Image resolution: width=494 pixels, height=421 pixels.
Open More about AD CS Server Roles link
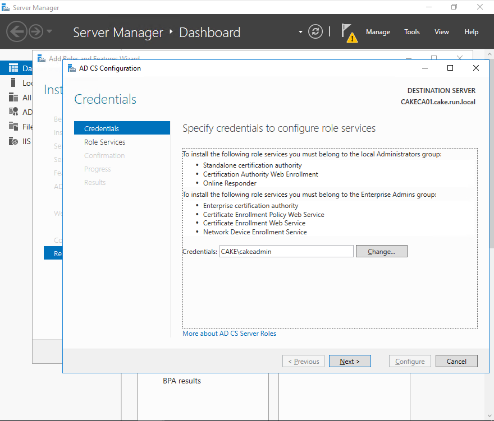point(230,334)
